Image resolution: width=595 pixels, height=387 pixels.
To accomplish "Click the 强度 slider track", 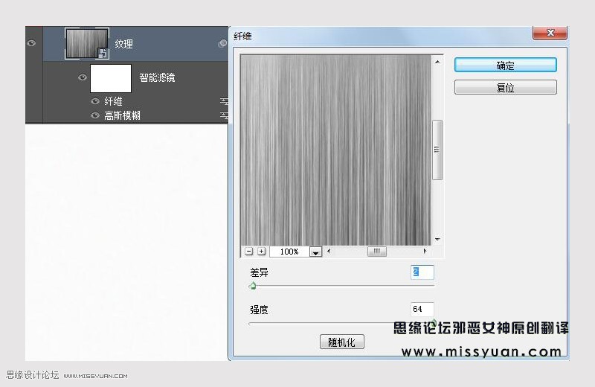I will pyautogui.click(x=341, y=324).
